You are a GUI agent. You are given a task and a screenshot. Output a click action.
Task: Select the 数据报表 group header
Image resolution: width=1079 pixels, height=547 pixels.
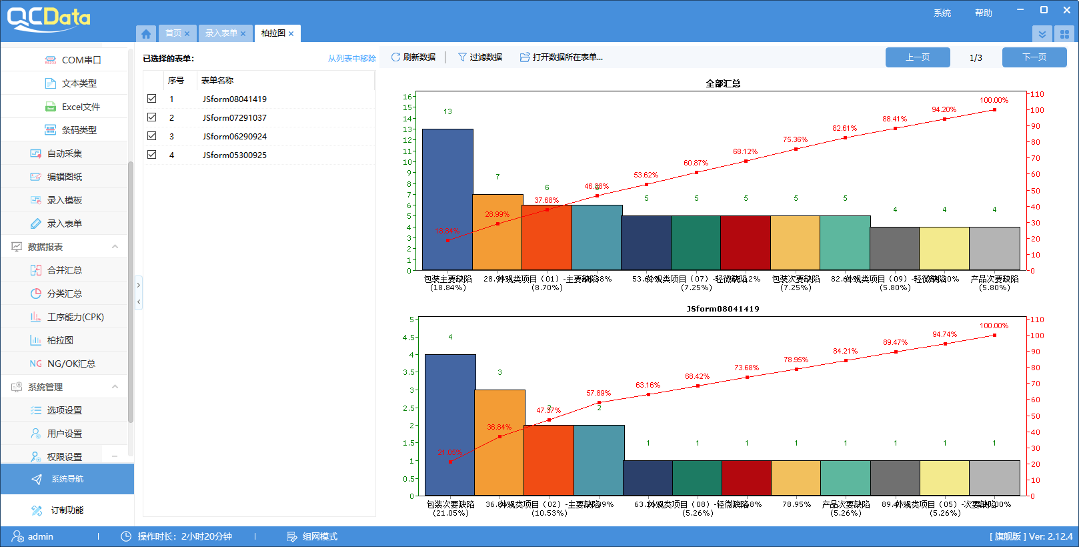click(64, 247)
